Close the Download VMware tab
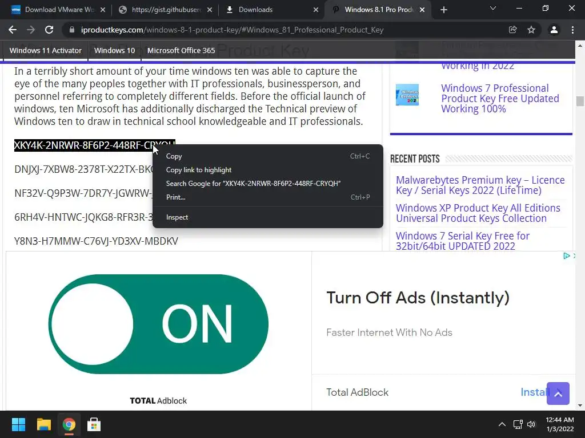Screen dimensions: 585x438 (x=103, y=10)
